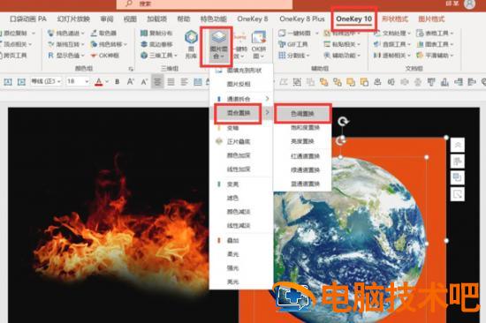Click the 跨页工具 cross-page tool
The width and height of the screenshot is (486, 323).
point(14,56)
